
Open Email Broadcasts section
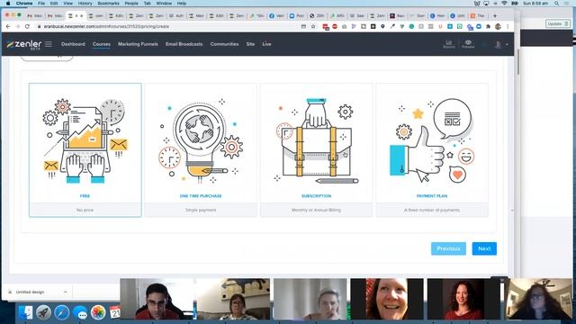(x=184, y=44)
